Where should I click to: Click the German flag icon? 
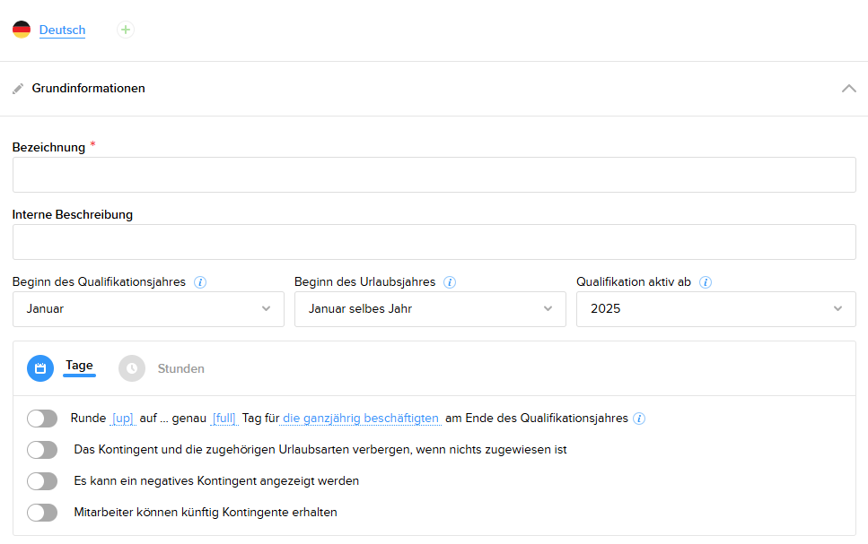22,30
